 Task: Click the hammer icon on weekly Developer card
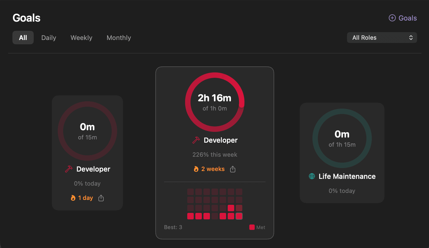(x=196, y=140)
